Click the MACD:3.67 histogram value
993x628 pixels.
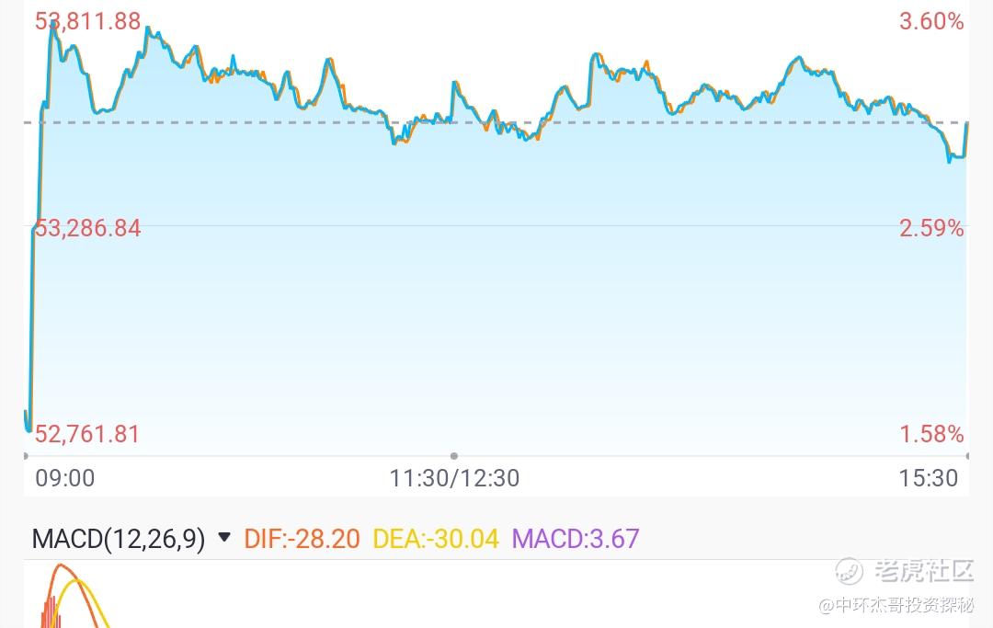point(575,539)
